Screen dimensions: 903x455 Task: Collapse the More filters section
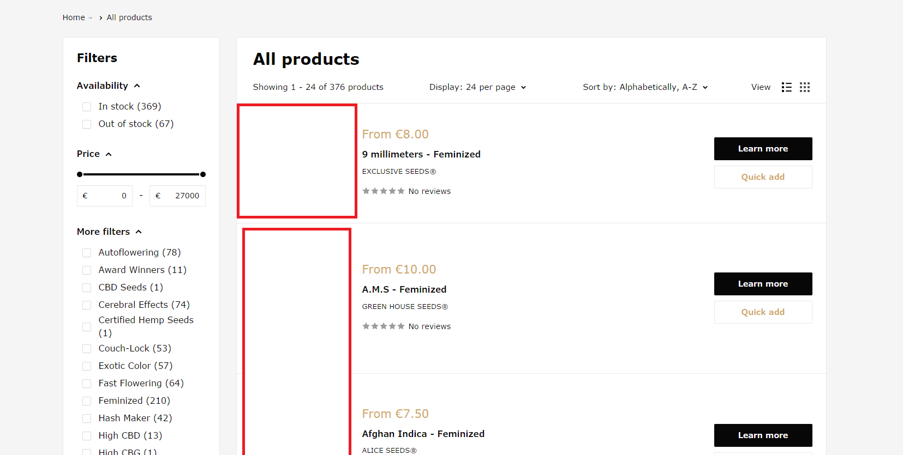(x=110, y=232)
